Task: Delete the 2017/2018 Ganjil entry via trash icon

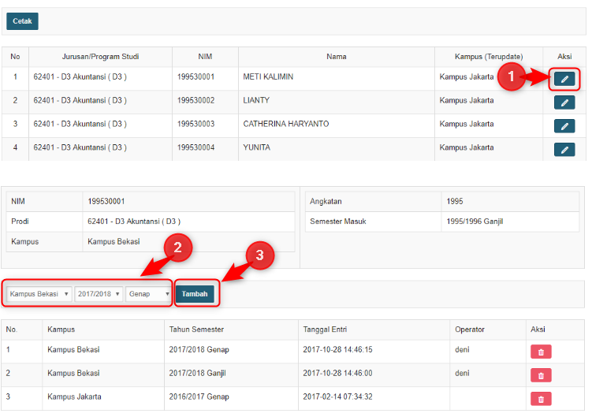Action: pos(541,375)
